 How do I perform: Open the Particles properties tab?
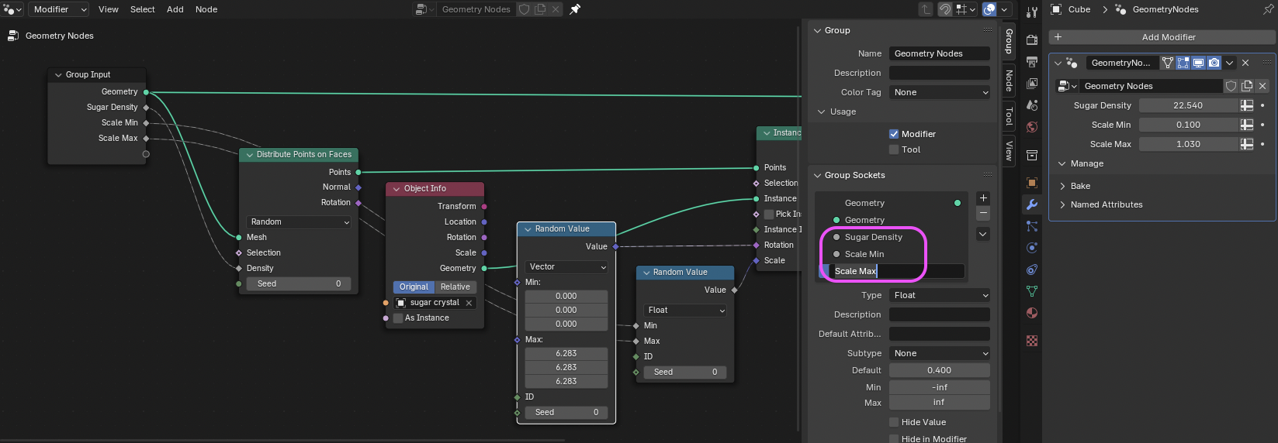tap(1031, 226)
